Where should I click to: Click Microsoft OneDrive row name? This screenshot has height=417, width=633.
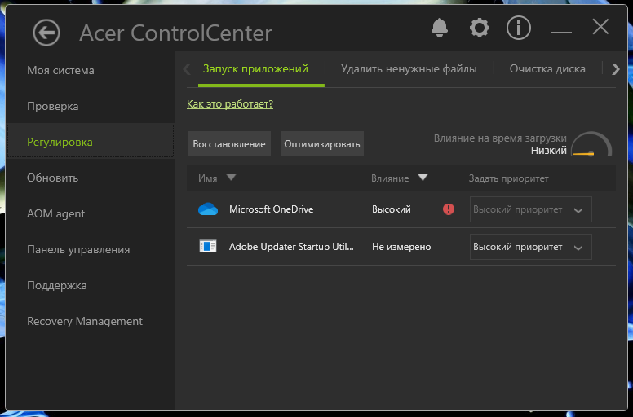pyautogui.click(x=272, y=209)
